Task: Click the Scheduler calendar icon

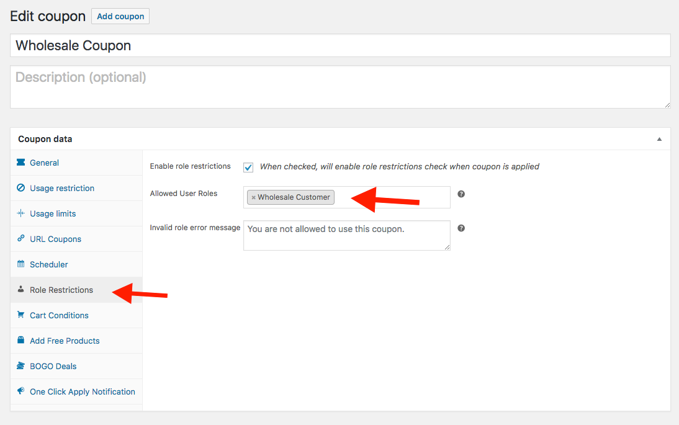Action: [x=21, y=264]
